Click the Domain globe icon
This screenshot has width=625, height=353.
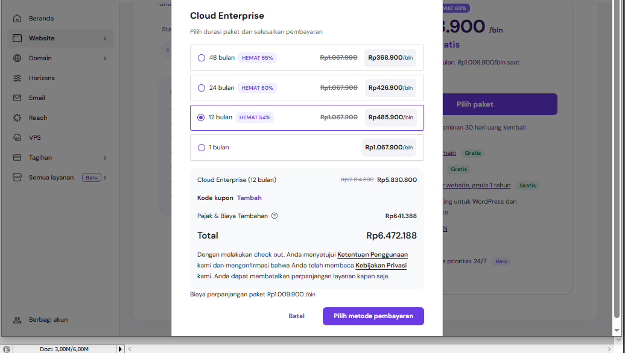tap(17, 58)
